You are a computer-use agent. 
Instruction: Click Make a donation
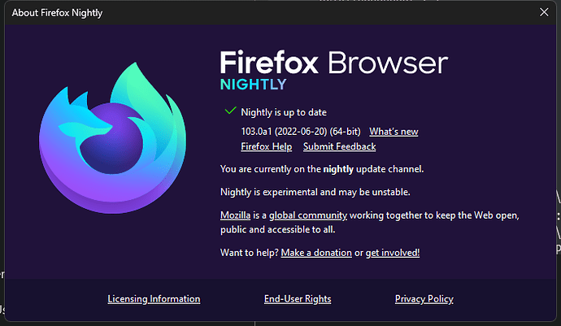click(x=316, y=253)
